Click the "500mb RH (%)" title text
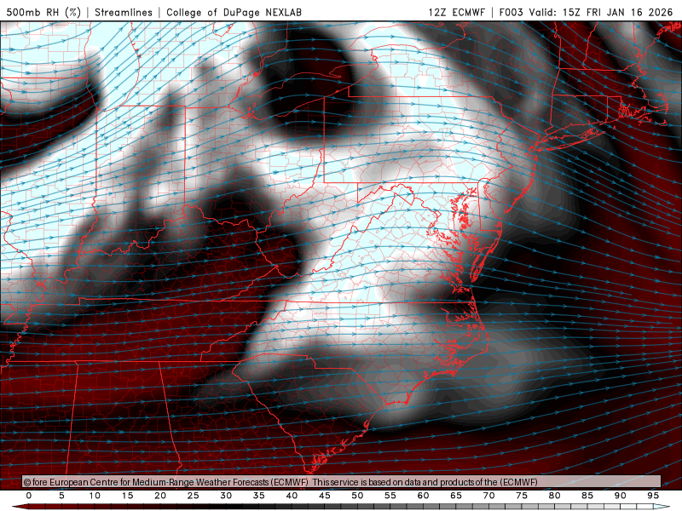682x511 pixels. click(x=43, y=12)
